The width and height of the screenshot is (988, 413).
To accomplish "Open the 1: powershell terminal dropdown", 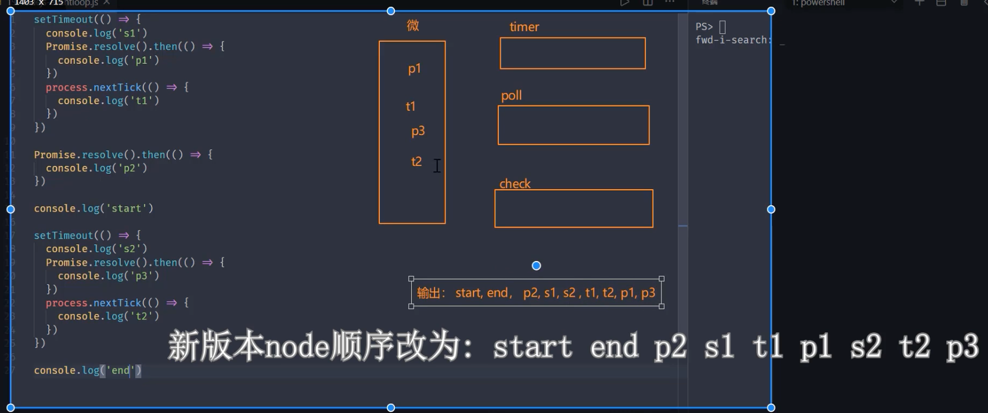I will pos(845,3).
